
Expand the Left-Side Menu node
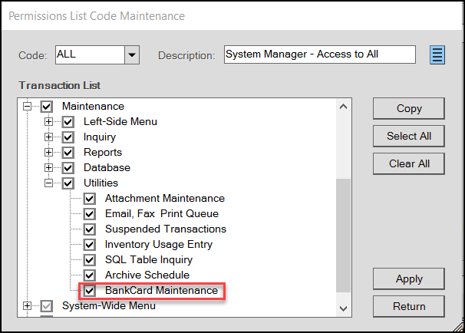[48, 121]
